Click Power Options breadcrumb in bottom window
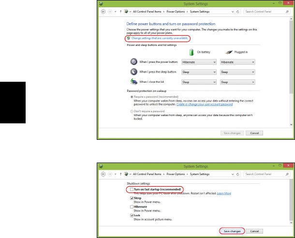The width and height of the screenshot is (295, 238). point(176,174)
